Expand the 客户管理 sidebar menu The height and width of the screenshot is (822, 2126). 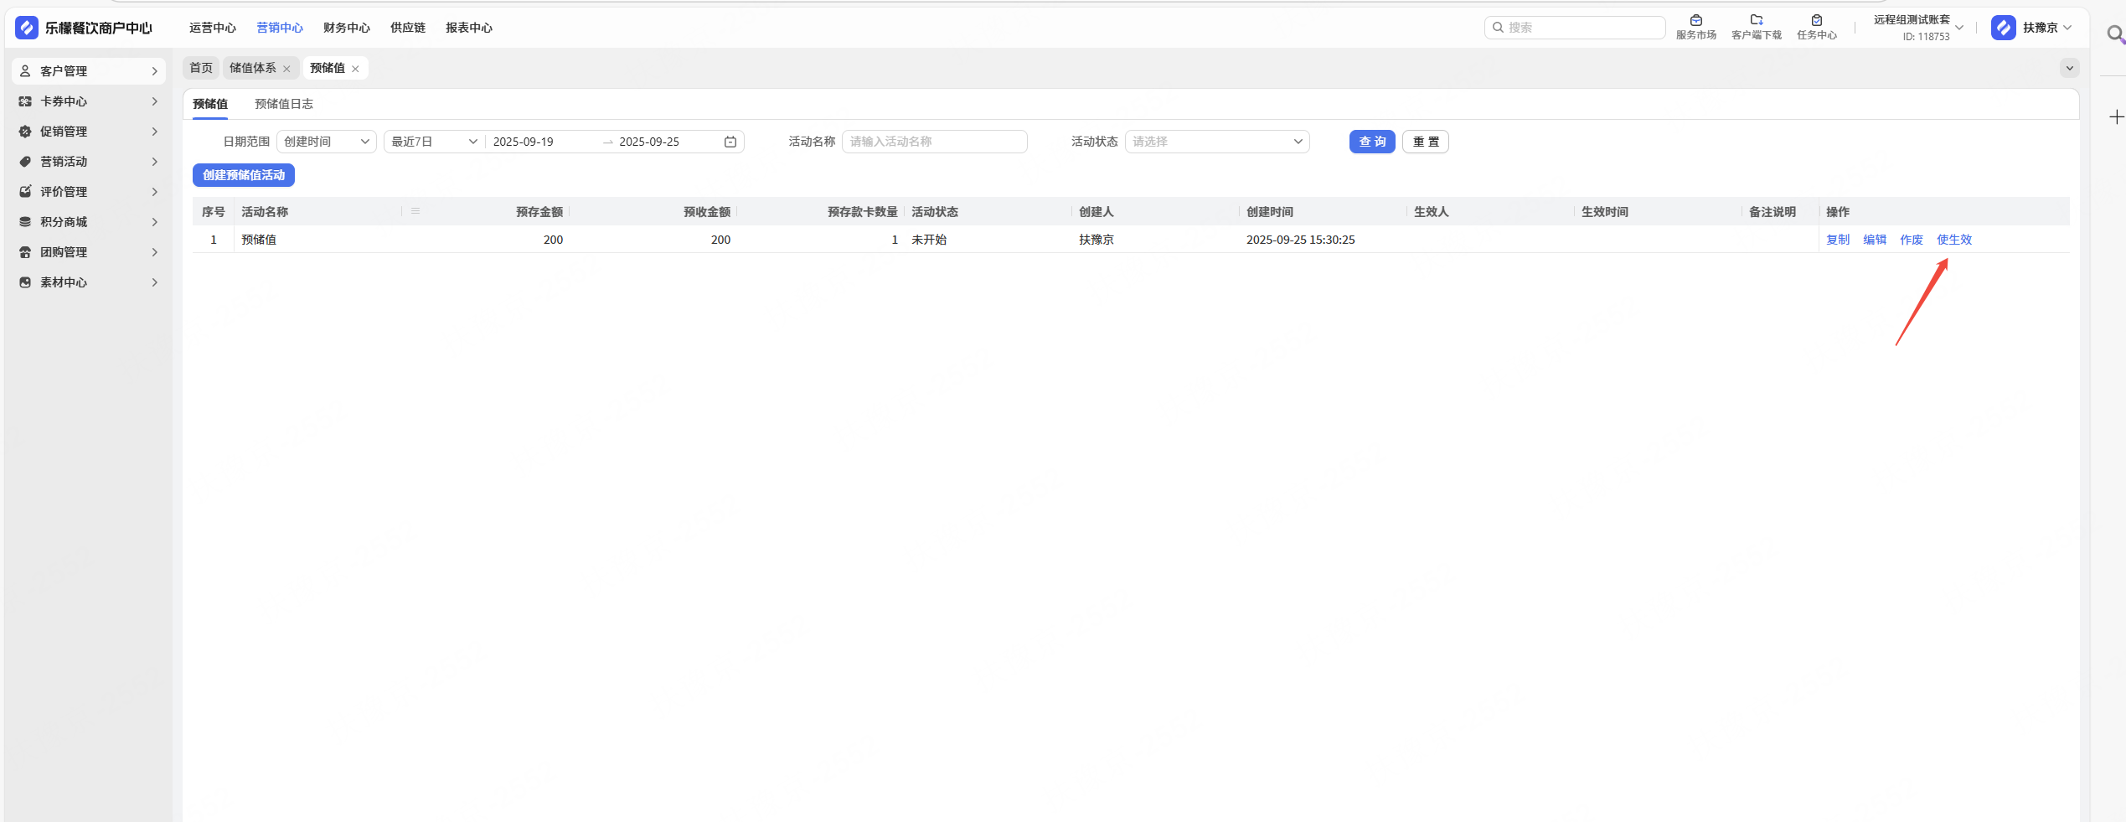coord(155,71)
